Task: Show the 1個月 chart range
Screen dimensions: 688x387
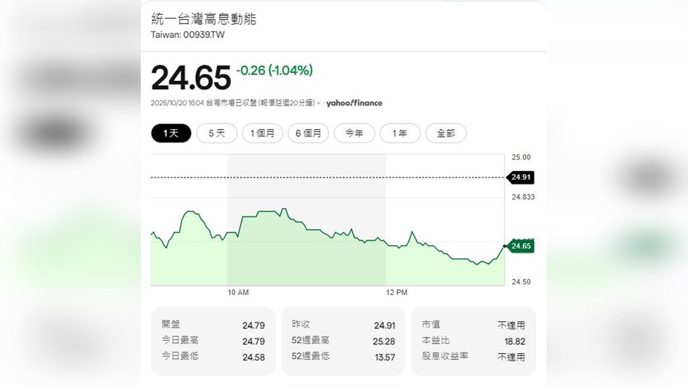Action: tap(262, 133)
